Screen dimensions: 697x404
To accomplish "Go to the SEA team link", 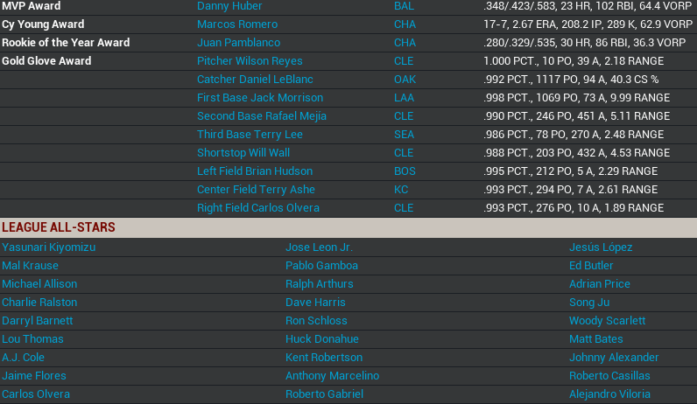I will (404, 135).
